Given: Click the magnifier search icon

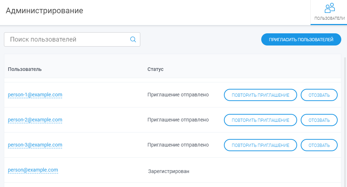Looking at the screenshot, I should pos(133,39).
